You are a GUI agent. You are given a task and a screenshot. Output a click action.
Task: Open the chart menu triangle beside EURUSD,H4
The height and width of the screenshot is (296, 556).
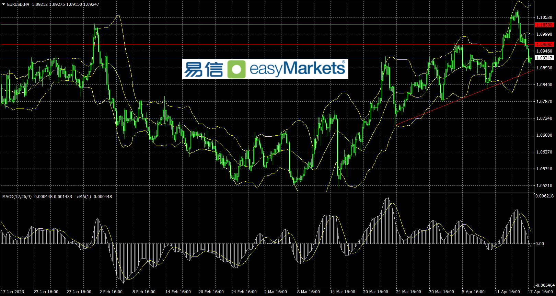pos(4,4)
